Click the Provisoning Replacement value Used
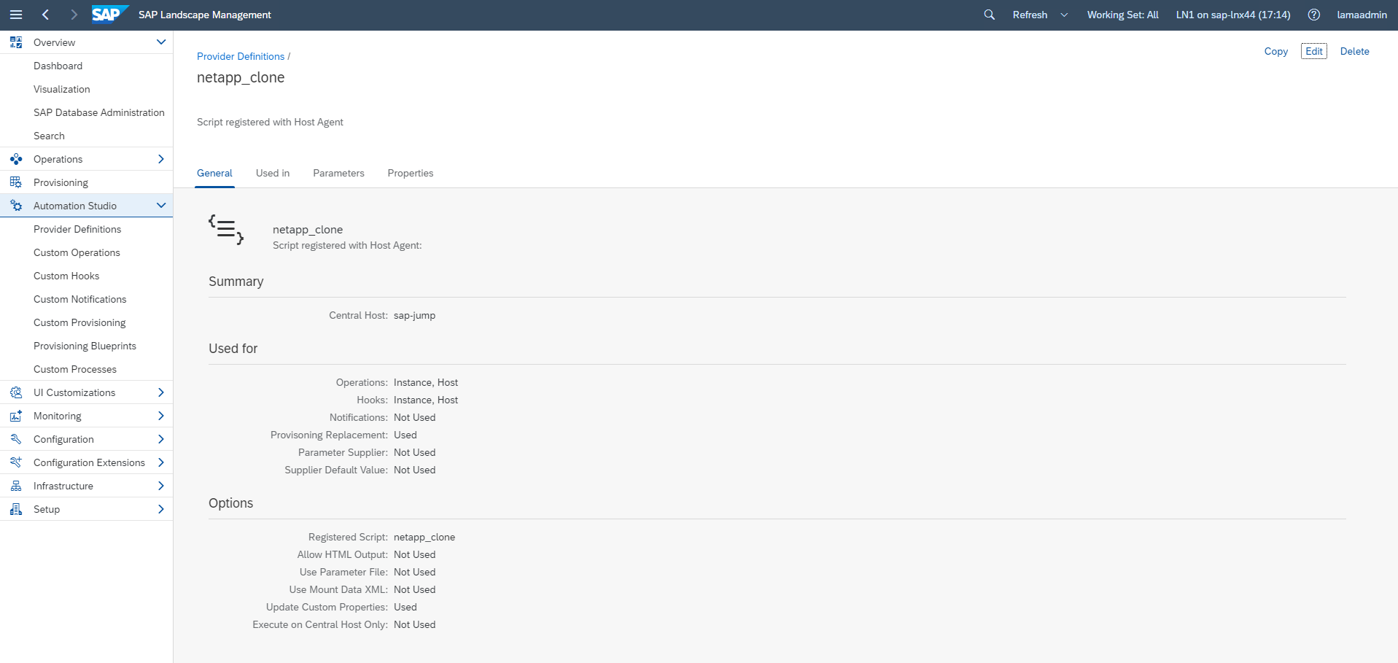 point(405,435)
